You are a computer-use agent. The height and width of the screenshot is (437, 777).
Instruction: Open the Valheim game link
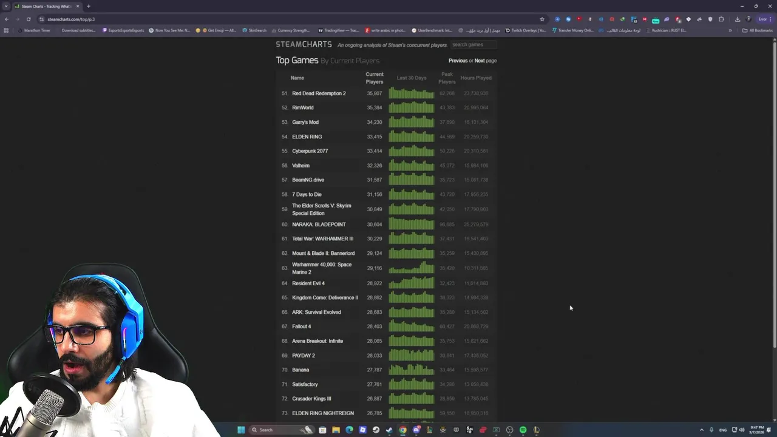300,166
